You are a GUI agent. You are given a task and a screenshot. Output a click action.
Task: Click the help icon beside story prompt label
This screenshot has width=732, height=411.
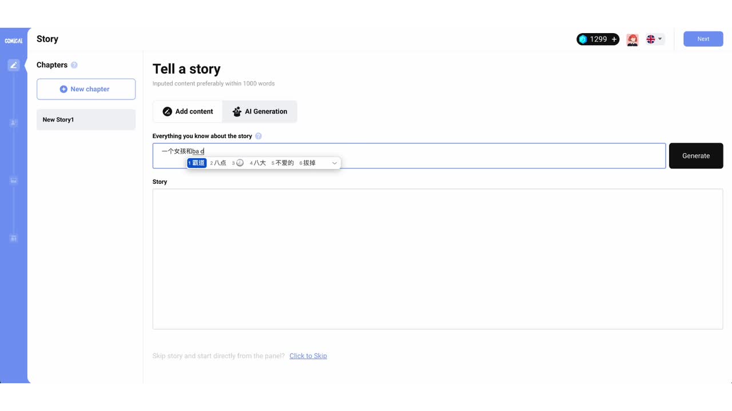[x=258, y=136]
